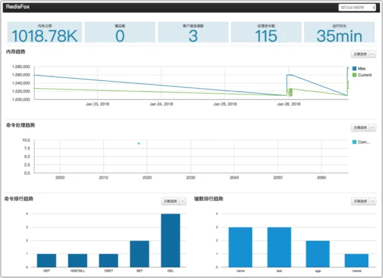
Task: Select the 1018.78K memory usage tile
Action: (x=45, y=33)
